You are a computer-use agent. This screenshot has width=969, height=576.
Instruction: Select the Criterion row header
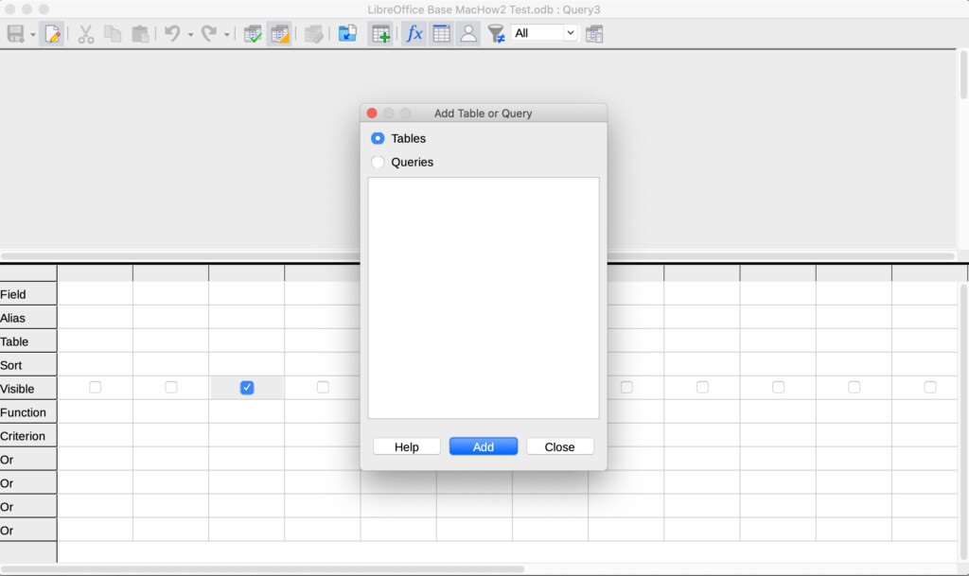pos(28,436)
